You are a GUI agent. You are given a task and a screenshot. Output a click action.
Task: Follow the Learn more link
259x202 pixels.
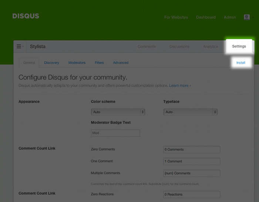coord(180,85)
